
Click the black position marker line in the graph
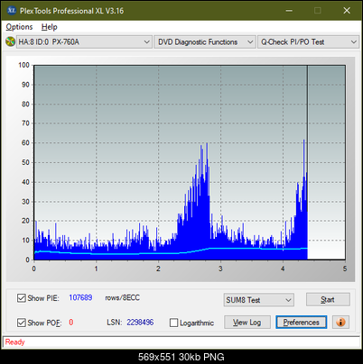(x=307, y=162)
